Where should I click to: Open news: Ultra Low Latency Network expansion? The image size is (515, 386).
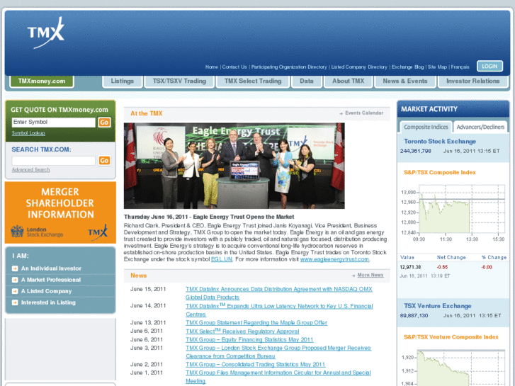point(279,310)
